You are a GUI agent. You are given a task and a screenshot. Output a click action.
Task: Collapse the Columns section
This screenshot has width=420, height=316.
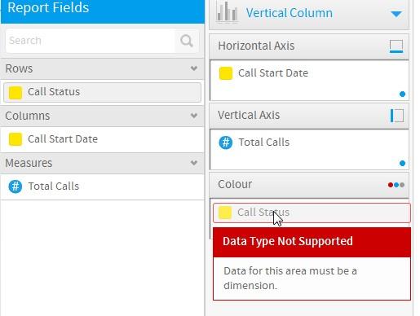[x=194, y=116]
